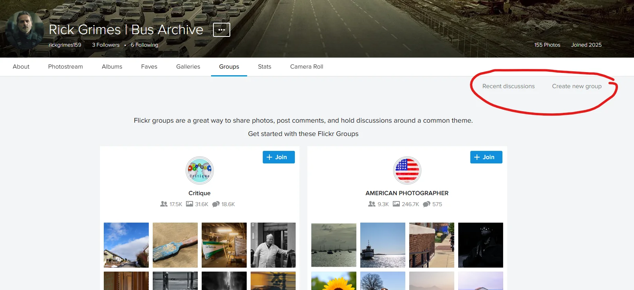
Task: Click the Recent discussions link
Action: click(x=508, y=86)
